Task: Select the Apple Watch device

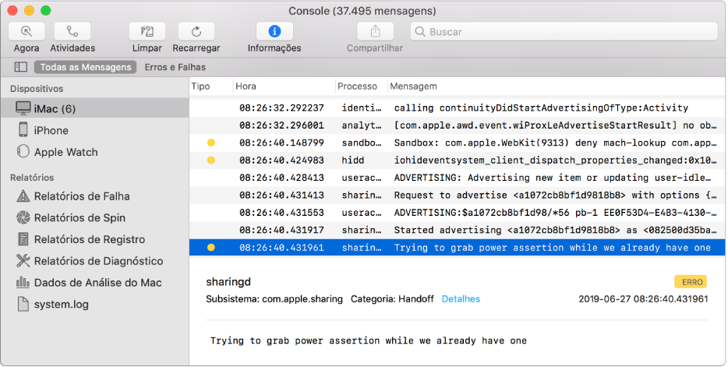Action: pos(95,152)
